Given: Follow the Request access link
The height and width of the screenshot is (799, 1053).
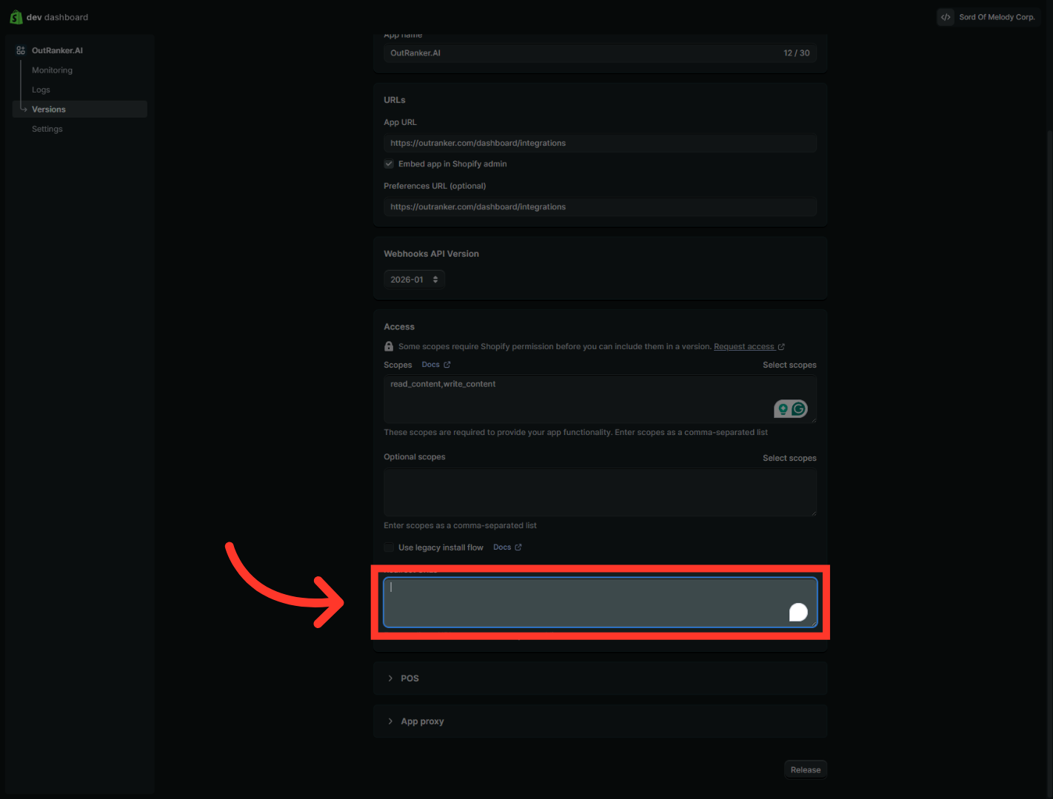Looking at the screenshot, I should [743, 347].
